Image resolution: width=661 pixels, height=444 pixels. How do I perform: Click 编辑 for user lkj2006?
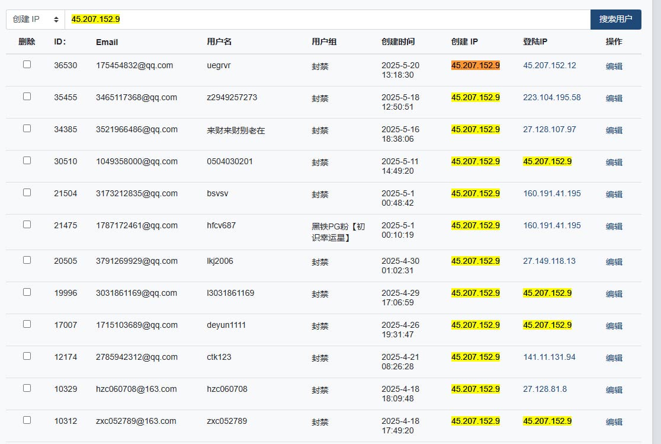[x=614, y=262]
